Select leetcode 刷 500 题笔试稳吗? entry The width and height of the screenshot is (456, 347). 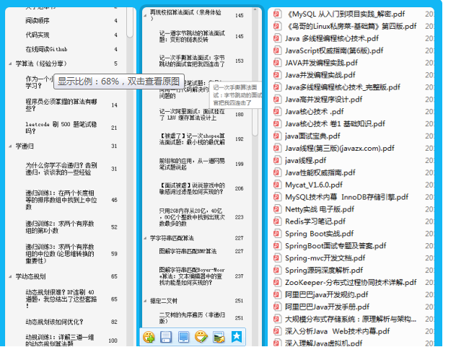pos(61,128)
